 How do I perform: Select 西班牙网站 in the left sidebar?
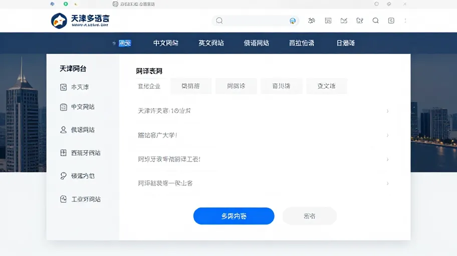86,152
